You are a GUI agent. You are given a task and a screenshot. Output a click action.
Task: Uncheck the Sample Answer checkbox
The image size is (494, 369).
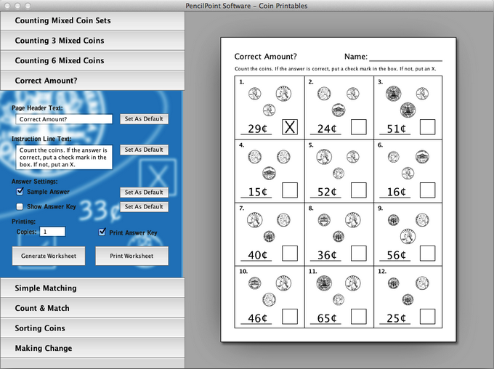(20, 192)
